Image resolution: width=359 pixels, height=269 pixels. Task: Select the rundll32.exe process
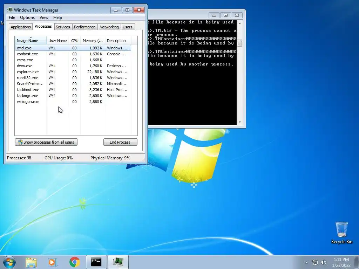[x=73, y=78]
